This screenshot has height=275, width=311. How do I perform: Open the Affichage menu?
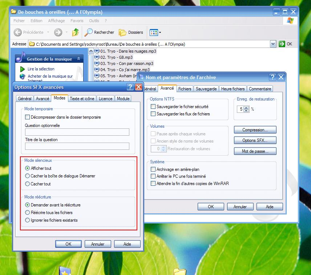(56, 21)
